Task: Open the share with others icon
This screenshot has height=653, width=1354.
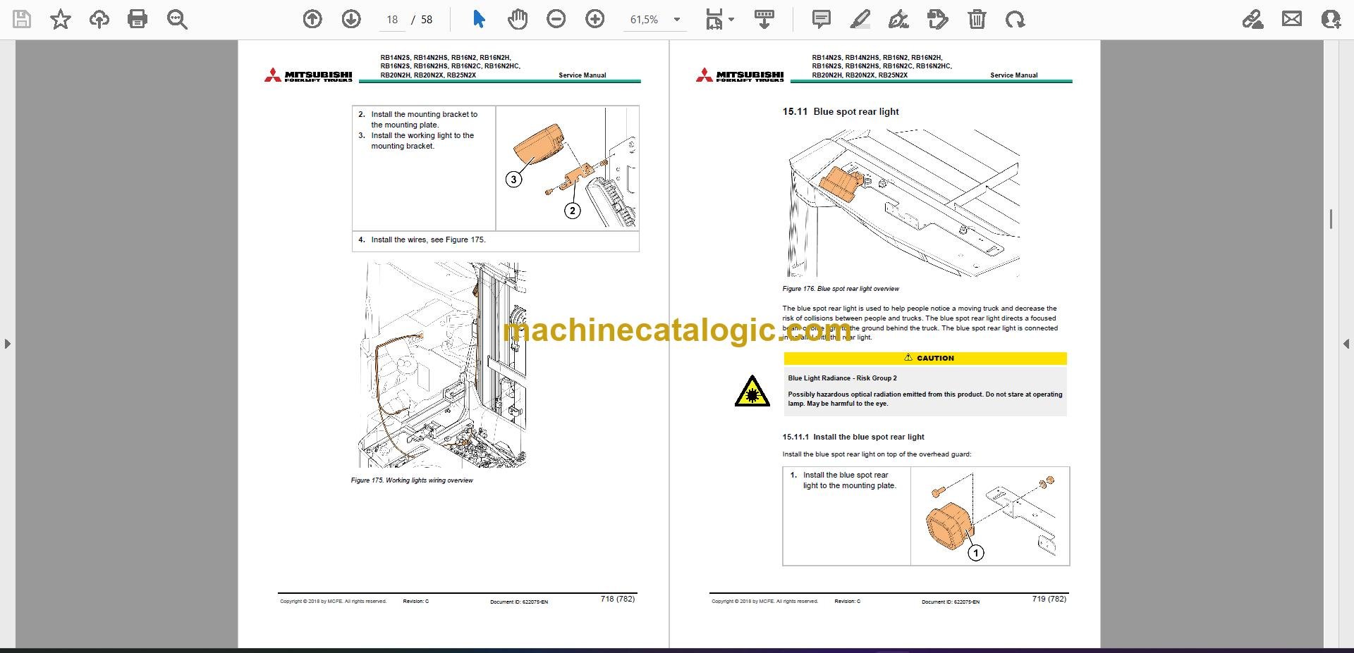Action: [x=1331, y=19]
